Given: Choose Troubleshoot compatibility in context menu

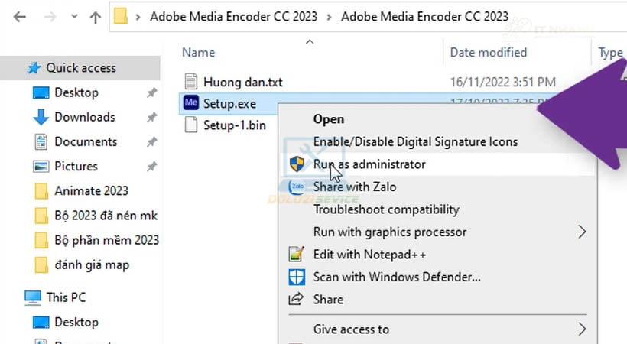Looking at the screenshot, I should coord(386,209).
